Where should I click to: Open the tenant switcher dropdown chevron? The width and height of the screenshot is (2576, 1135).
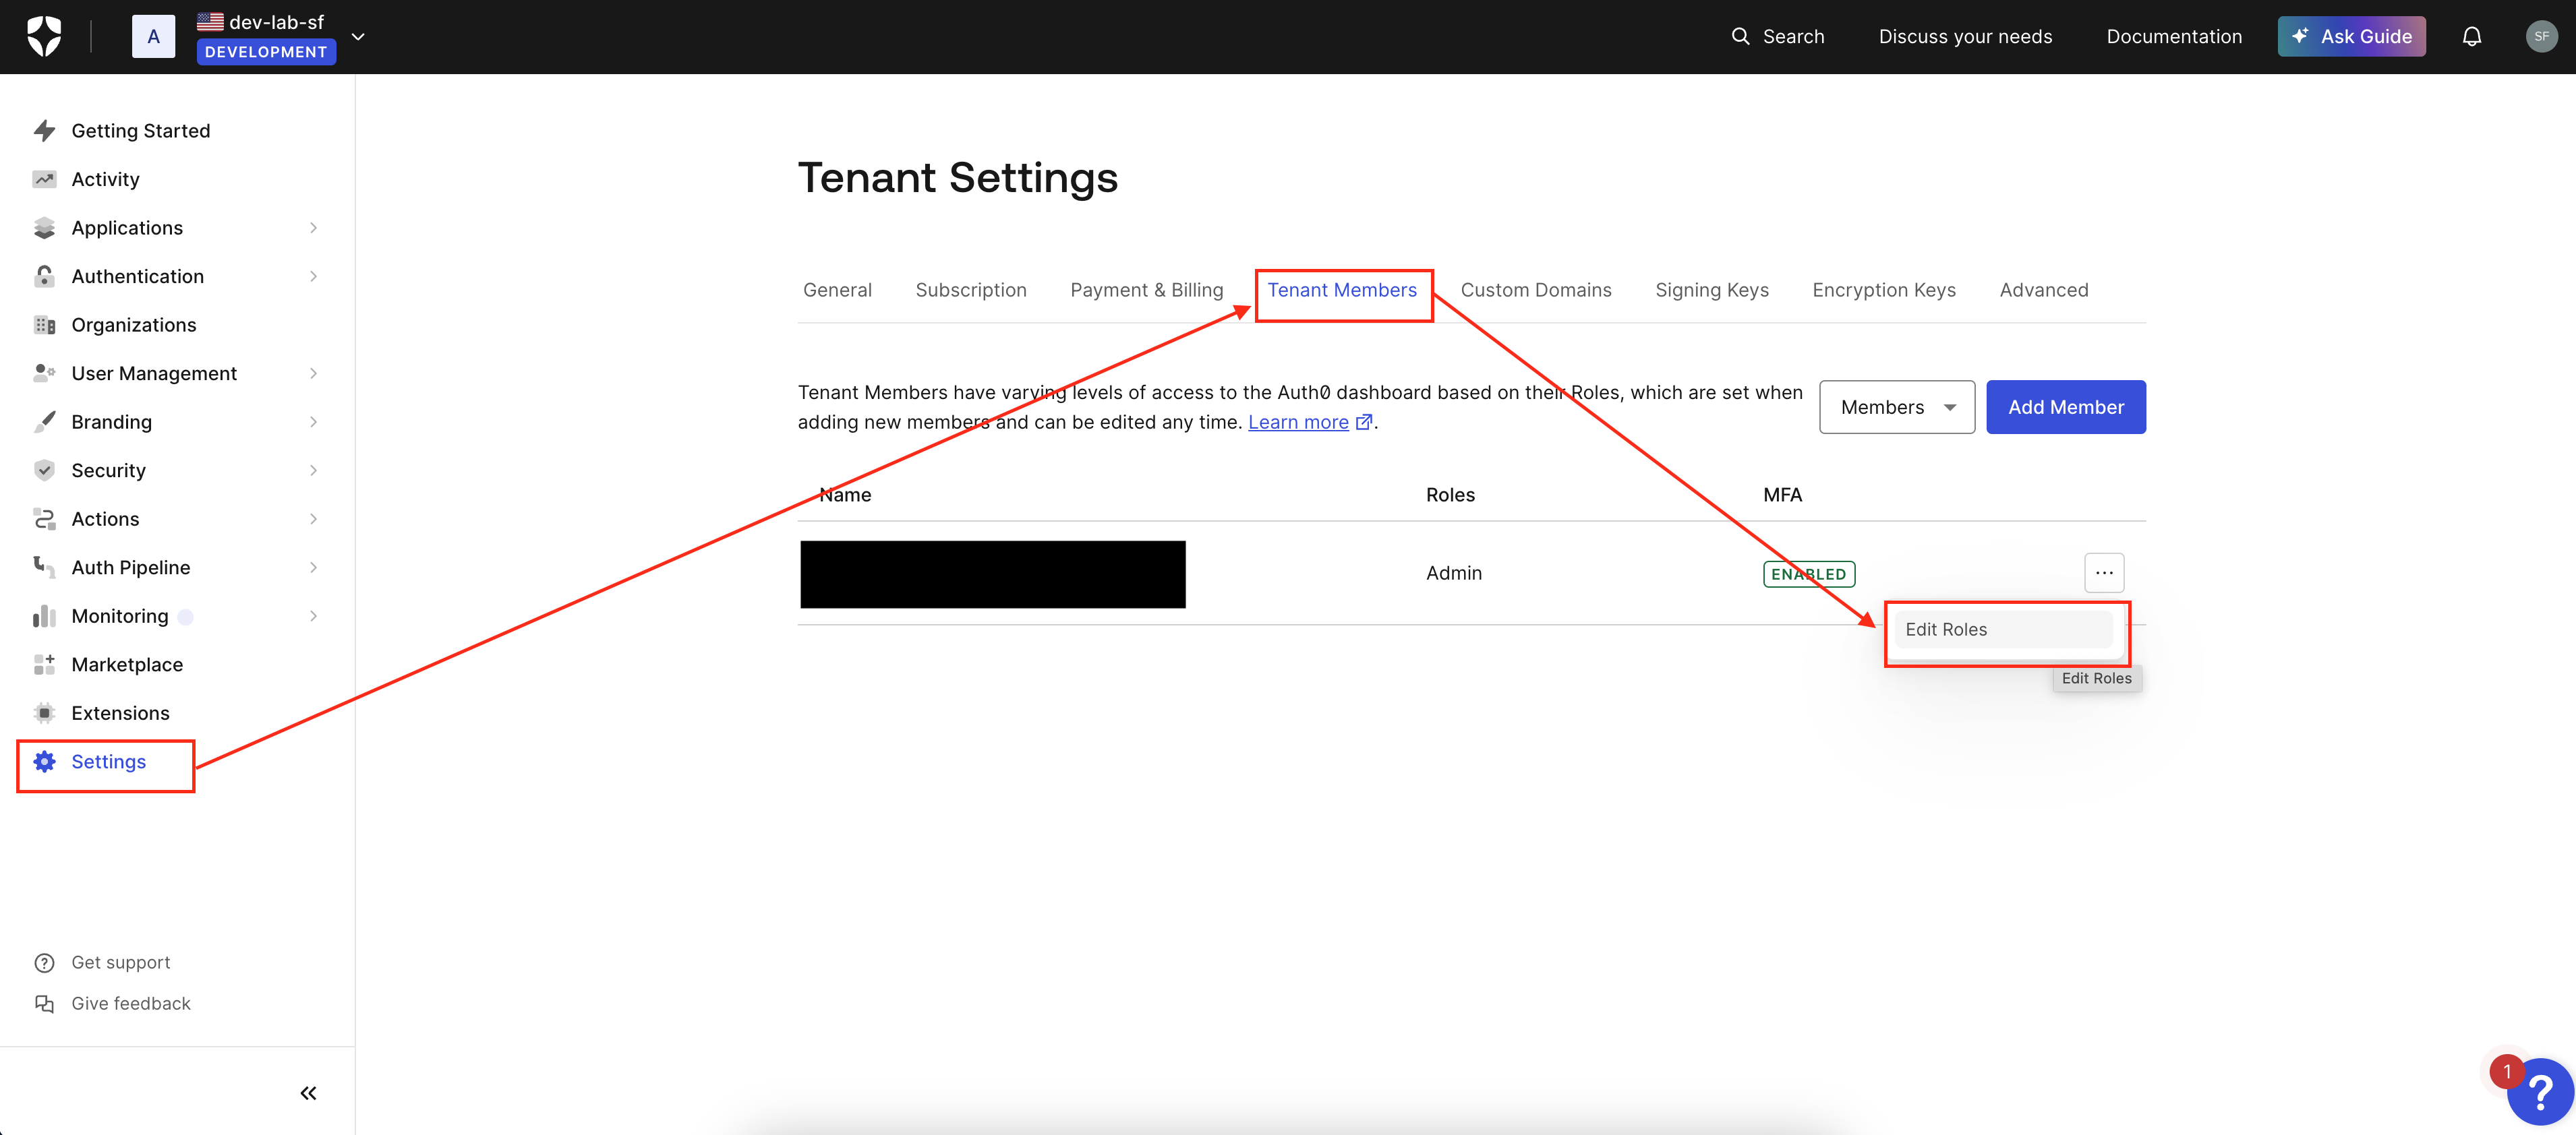click(x=358, y=37)
